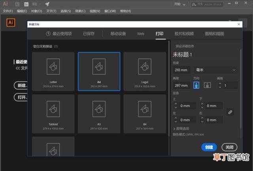253x171 pixels.
Task: Open the 编辑(E) menu
Action: point(22,11)
